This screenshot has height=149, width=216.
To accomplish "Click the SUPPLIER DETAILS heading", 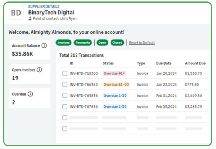I will click(x=44, y=6).
